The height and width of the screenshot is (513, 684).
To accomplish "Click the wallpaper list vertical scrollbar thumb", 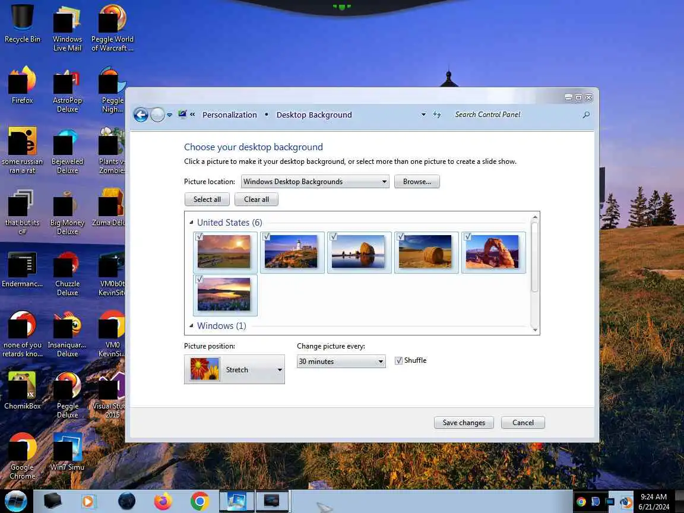I will [535, 256].
